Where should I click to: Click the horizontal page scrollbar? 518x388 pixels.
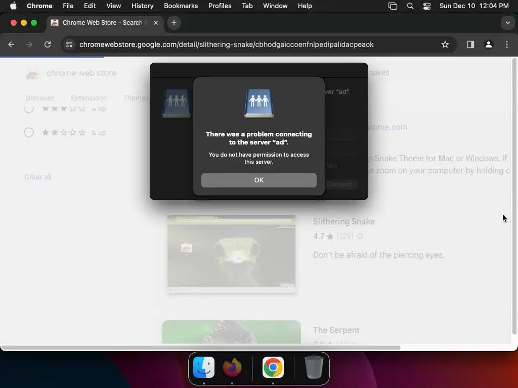200,348
